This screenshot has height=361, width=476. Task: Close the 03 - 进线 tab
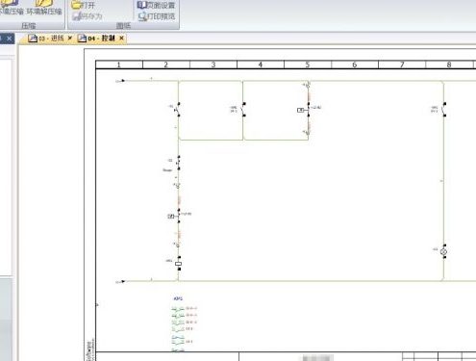(70, 39)
